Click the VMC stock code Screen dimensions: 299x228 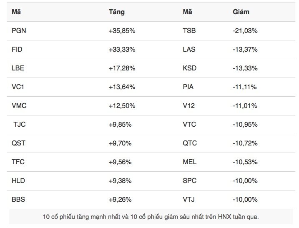click(x=19, y=106)
